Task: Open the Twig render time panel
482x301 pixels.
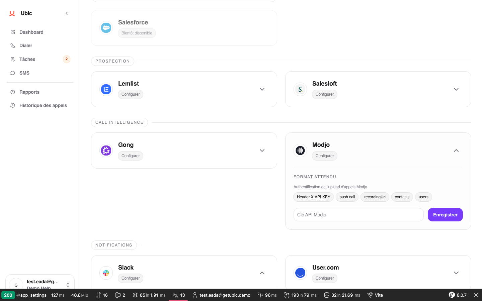Action: [267, 295]
